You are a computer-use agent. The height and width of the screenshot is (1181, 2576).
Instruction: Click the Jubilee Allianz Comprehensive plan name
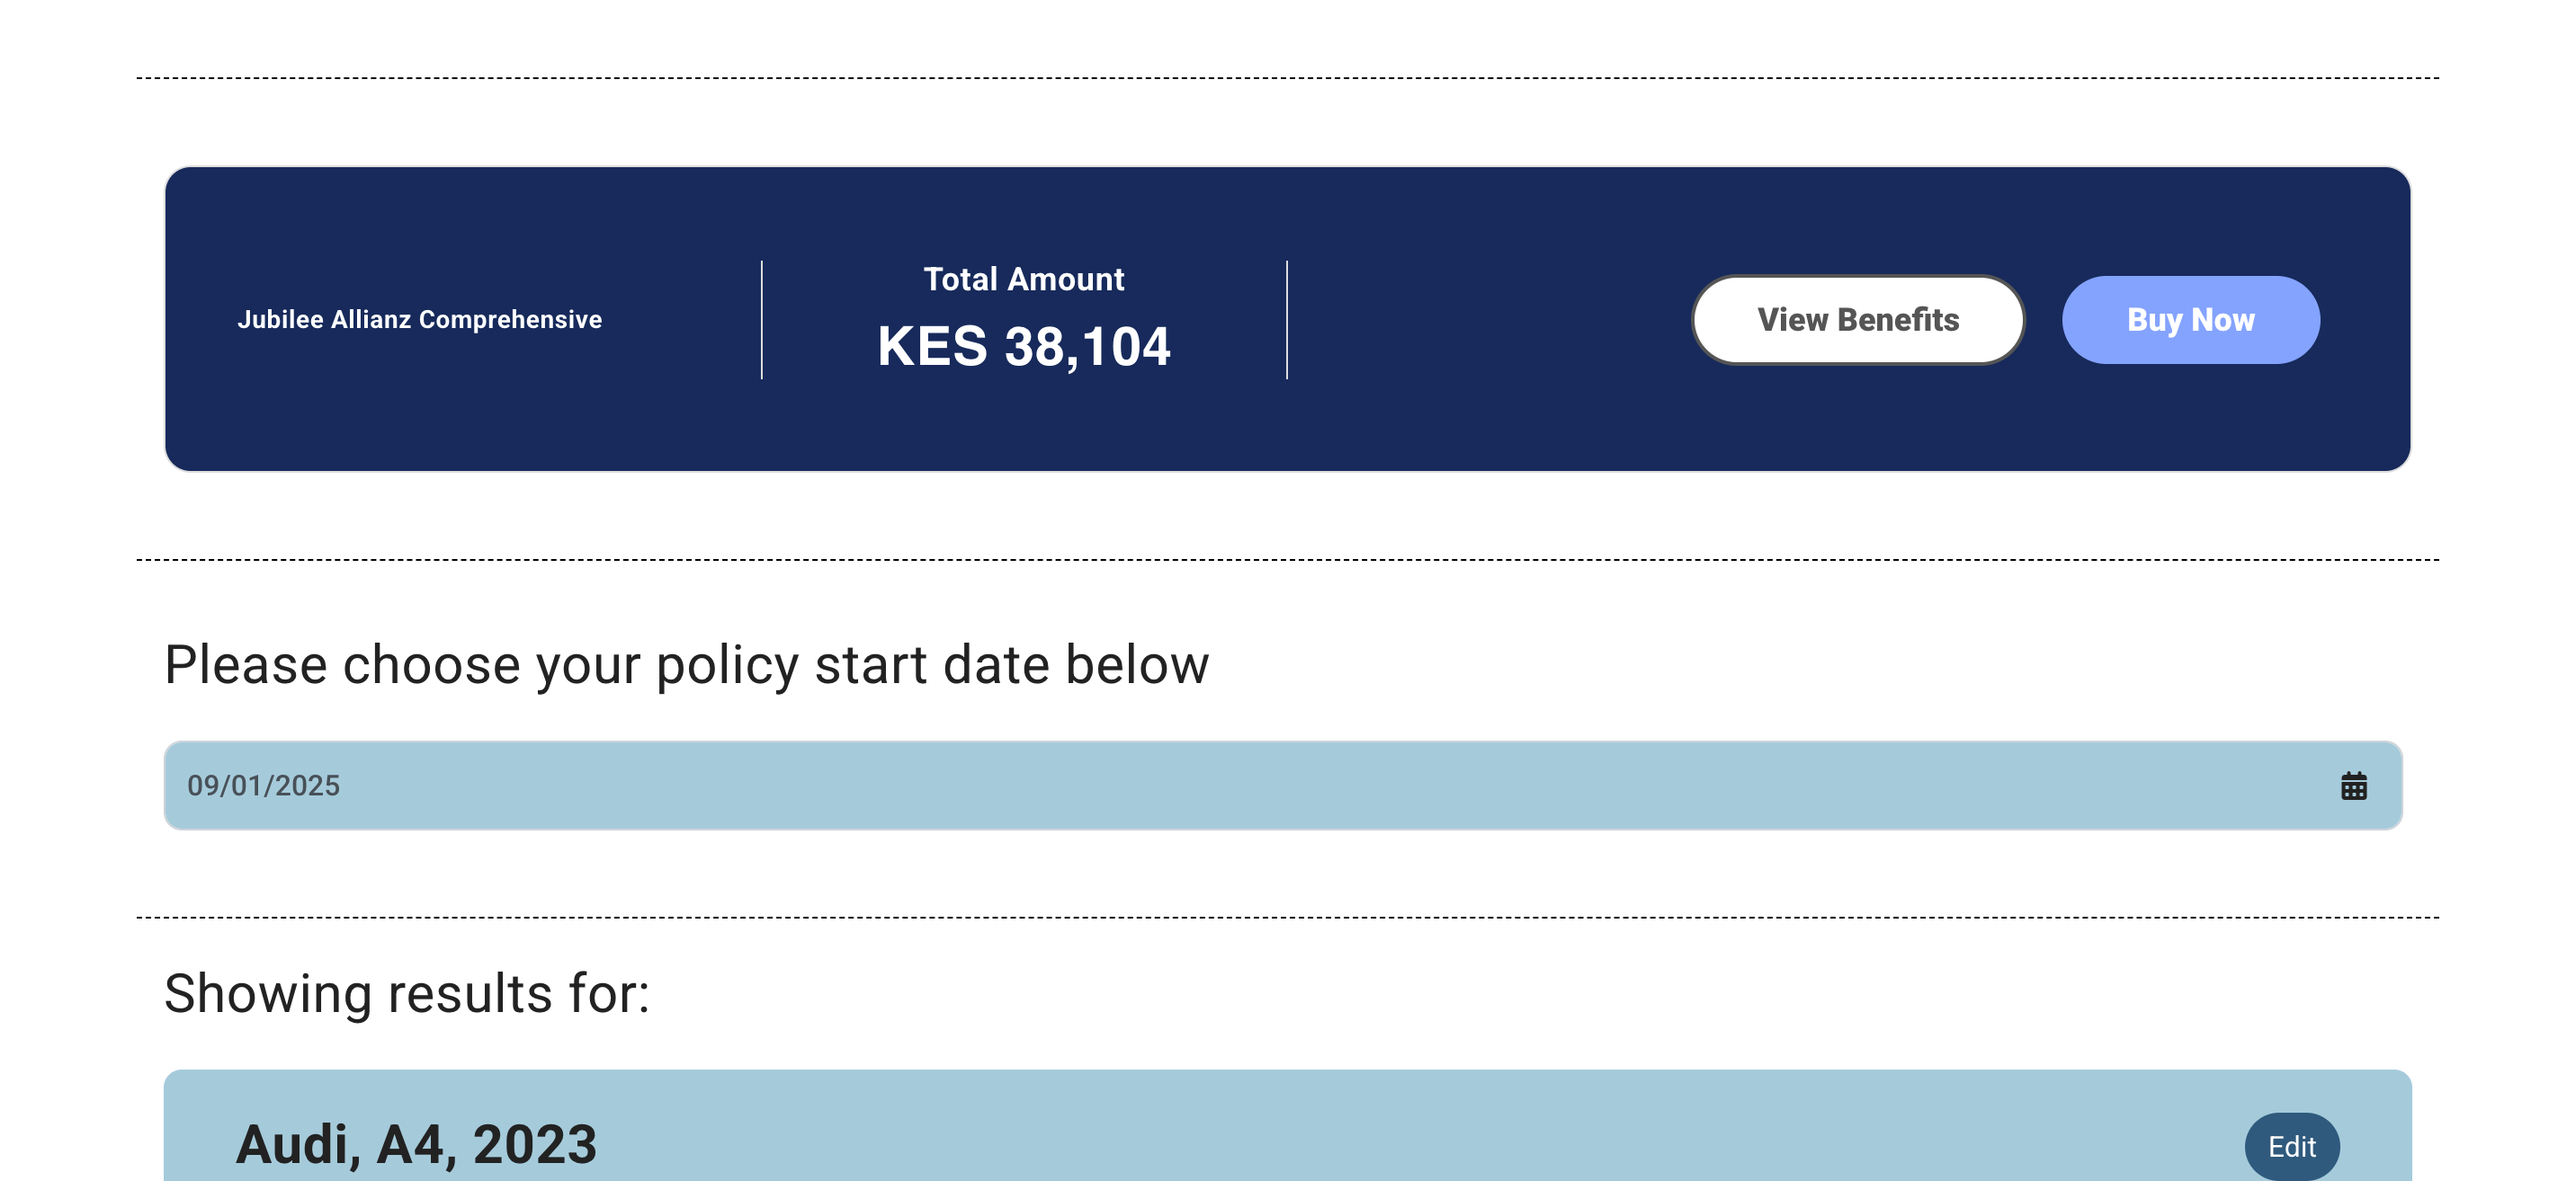(419, 320)
